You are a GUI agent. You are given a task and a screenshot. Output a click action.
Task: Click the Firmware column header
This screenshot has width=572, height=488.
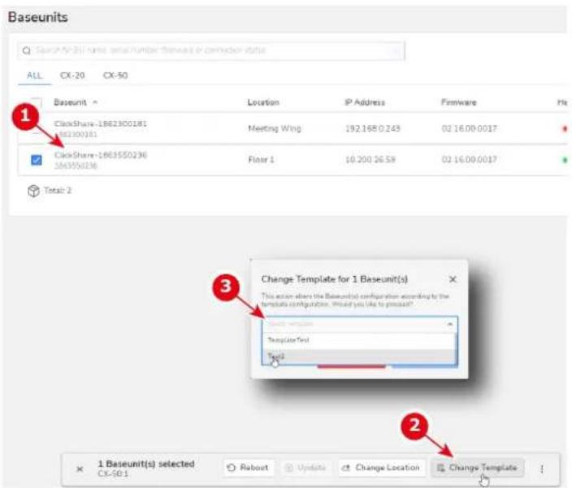pos(459,102)
